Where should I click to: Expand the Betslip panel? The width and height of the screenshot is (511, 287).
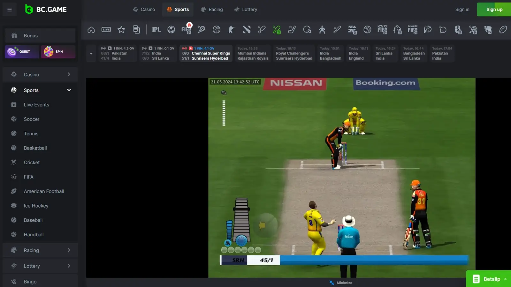point(489,279)
